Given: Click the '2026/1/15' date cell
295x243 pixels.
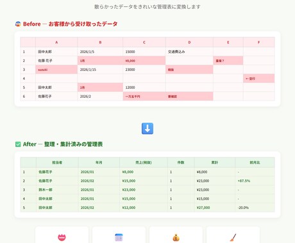Looking at the screenshot, I should tap(100, 70).
